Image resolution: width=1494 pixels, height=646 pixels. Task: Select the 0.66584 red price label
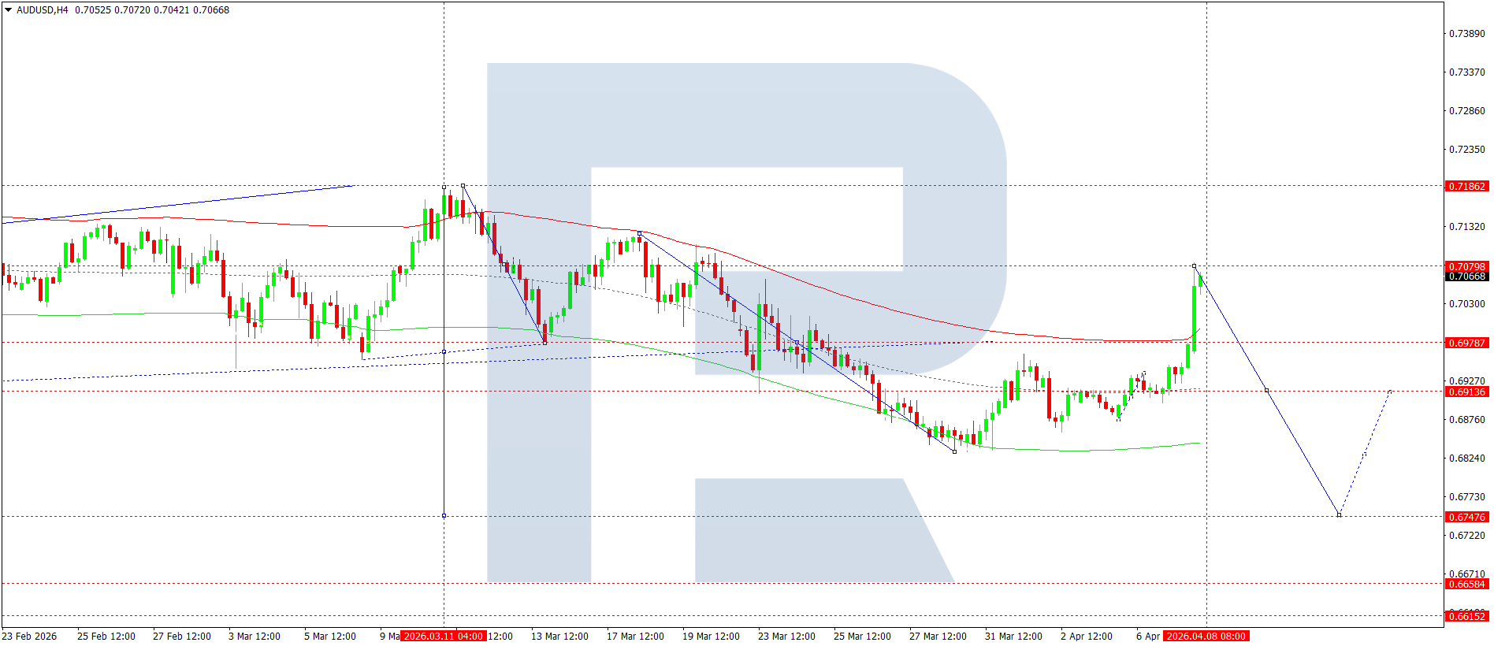pos(1466,585)
